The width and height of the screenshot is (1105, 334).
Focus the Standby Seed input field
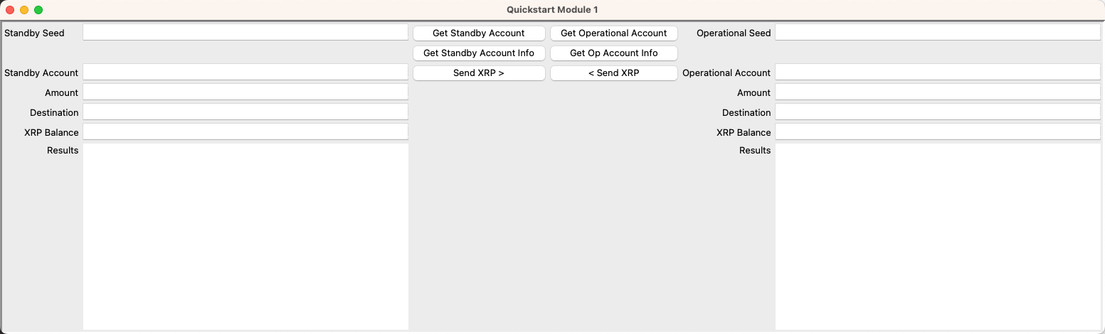[245, 33]
